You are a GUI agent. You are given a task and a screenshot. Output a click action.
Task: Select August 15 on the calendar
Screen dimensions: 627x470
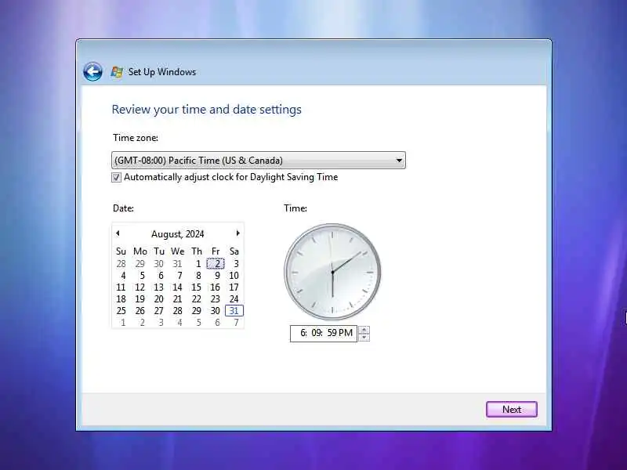196,287
